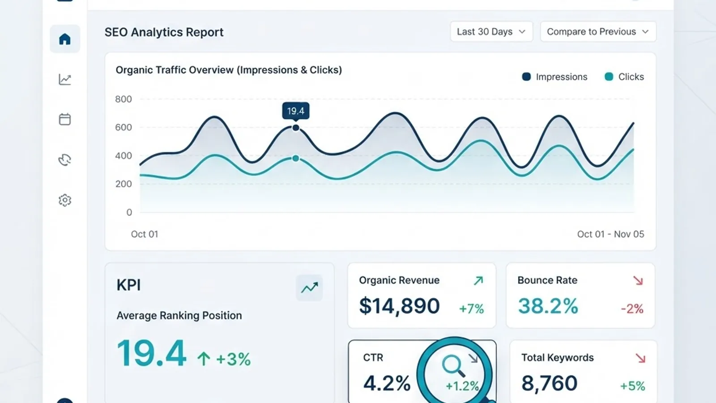Screen dimensions: 716x403
Task: Open the Compare to Previous dropdown
Action: (598, 32)
